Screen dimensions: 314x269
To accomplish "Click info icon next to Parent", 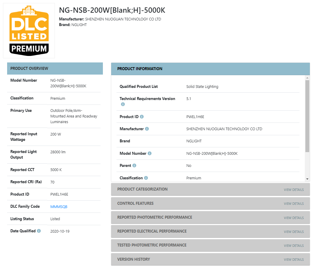I will 134,165.
